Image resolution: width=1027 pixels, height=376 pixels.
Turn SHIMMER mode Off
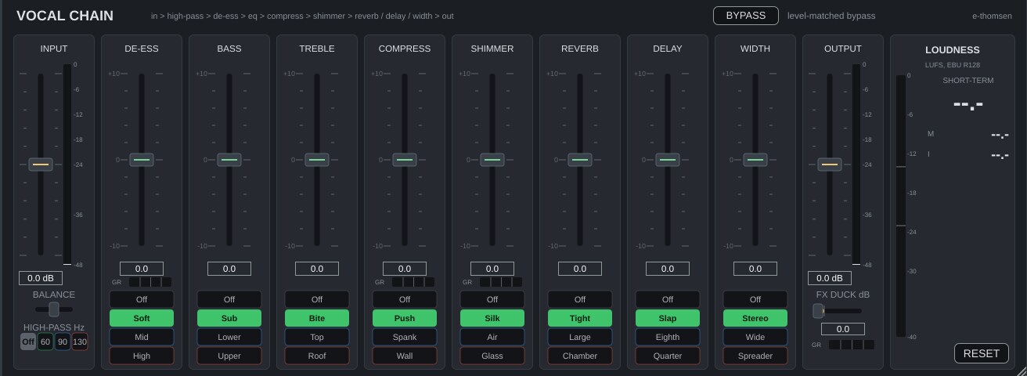pos(492,299)
